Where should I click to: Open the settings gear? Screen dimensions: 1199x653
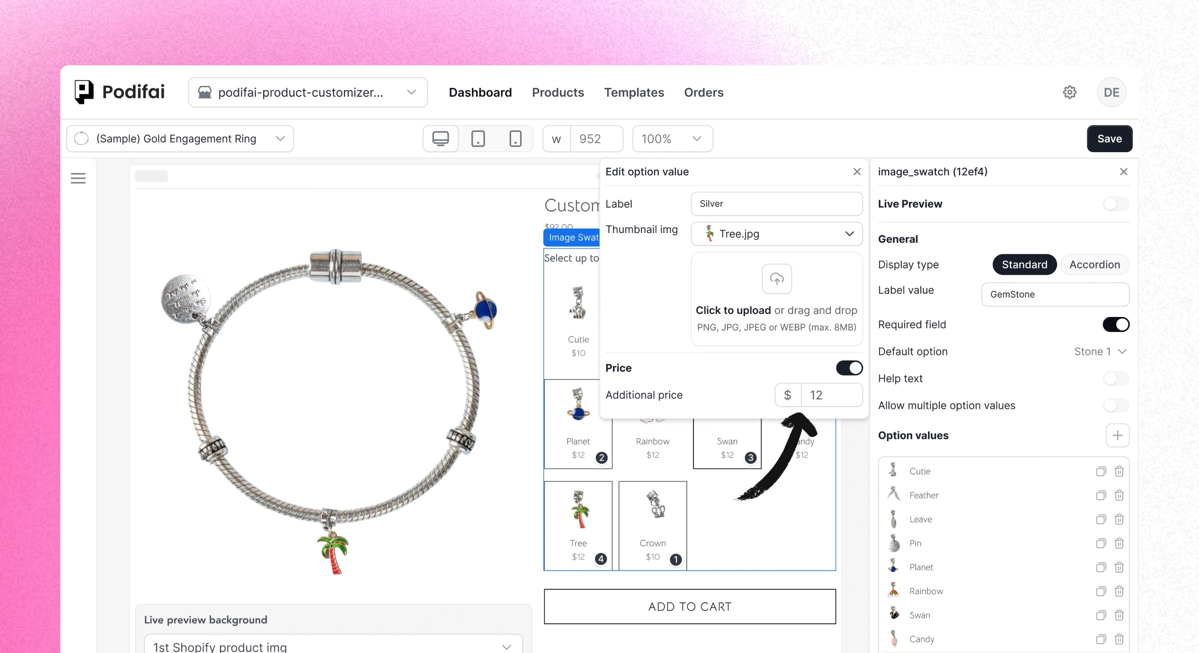(1069, 92)
